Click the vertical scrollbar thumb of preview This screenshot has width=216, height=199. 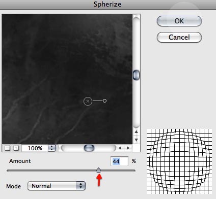[x=136, y=75]
